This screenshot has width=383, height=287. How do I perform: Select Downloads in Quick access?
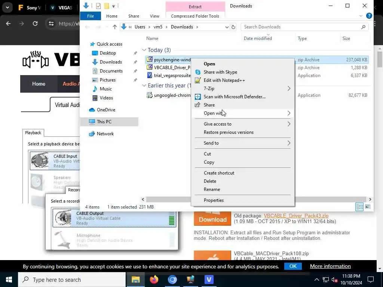coord(111,62)
